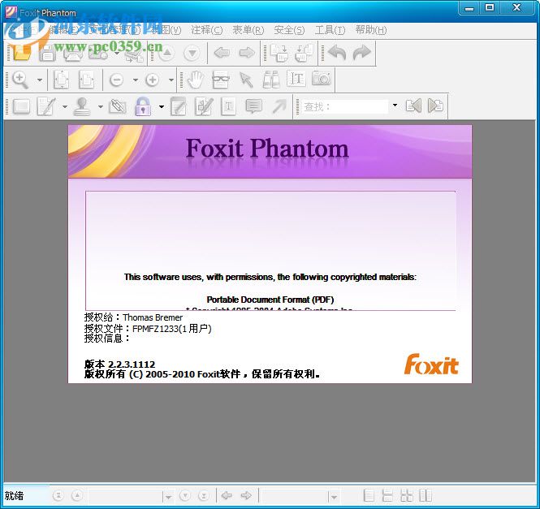This screenshot has height=509, width=540.
Task: Open the 安全(S) menu
Action: click(x=289, y=30)
